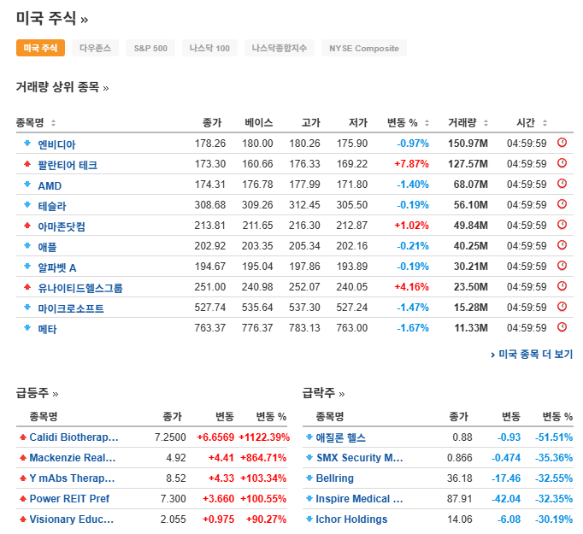The height and width of the screenshot is (534, 583).
Task: Sort table by 종목명 sort arrows
Action: coord(53,123)
